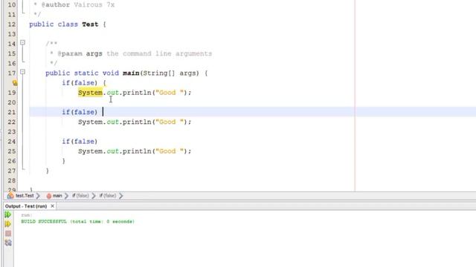Click line number 20 in the gutter
Screen dimensions: 476x267
12,102
